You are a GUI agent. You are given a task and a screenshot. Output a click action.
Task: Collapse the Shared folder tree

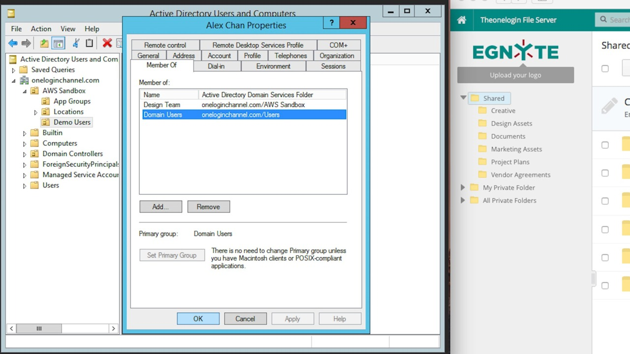[462, 98]
